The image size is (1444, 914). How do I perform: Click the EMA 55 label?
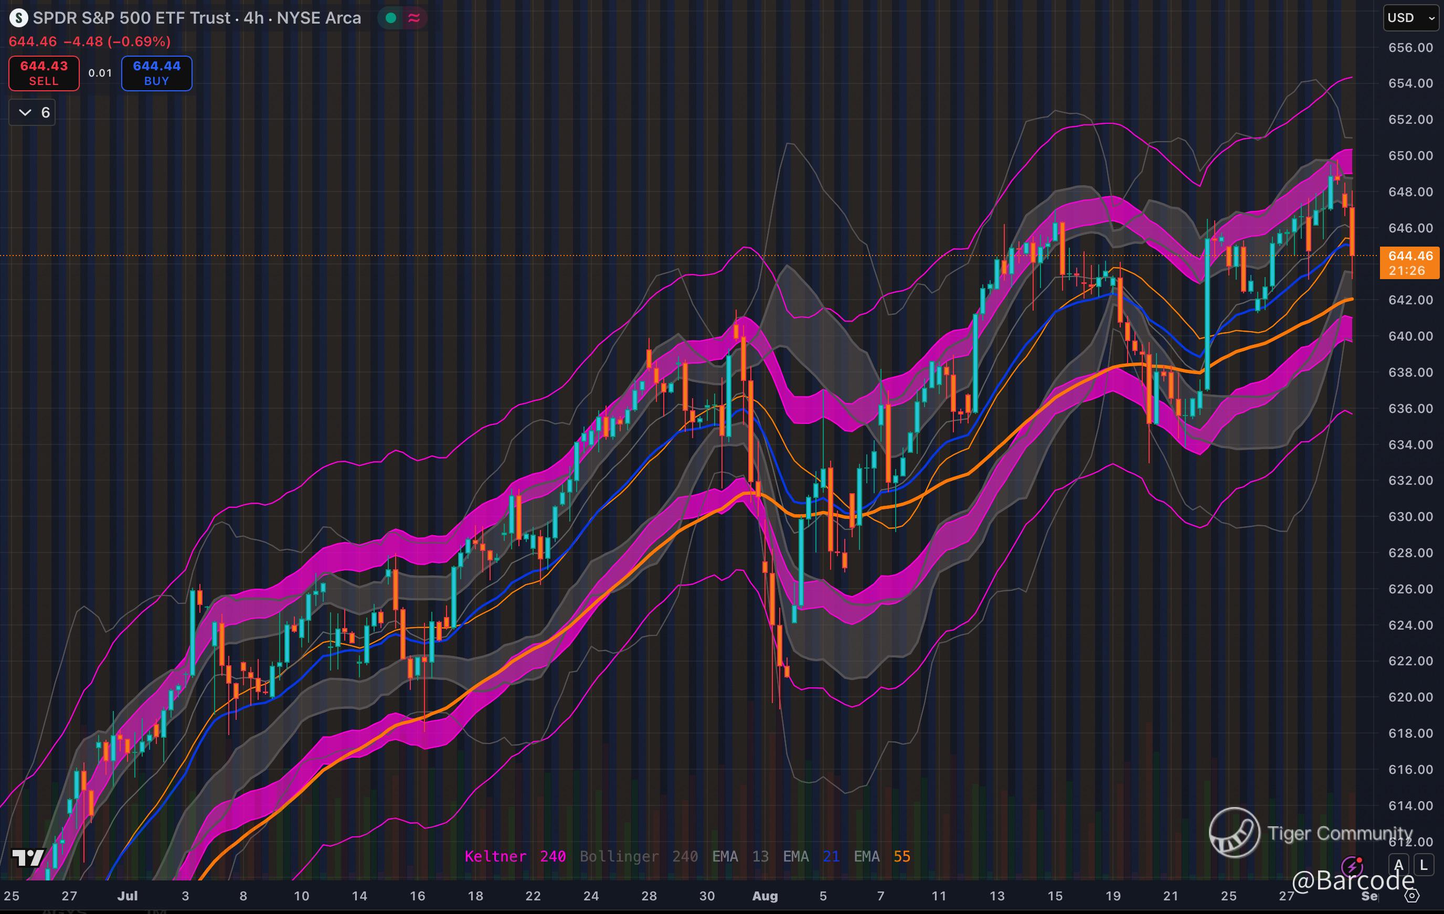pyautogui.click(x=882, y=856)
